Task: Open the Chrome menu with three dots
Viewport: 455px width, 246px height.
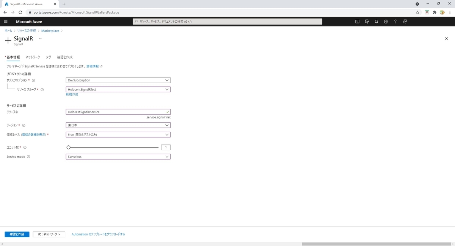Action: pos(450,12)
